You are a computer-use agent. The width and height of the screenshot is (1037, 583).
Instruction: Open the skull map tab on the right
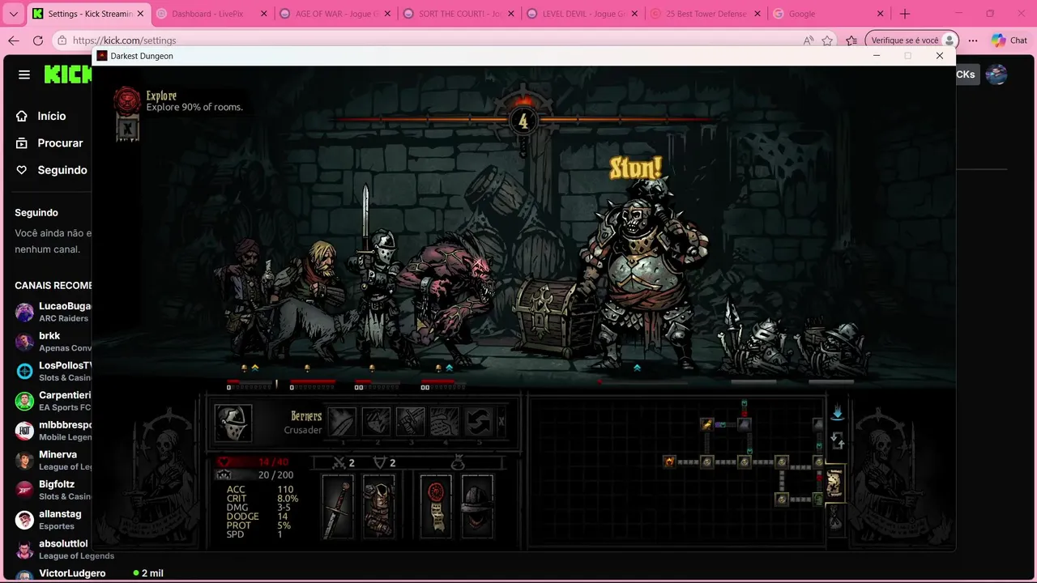[x=834, y=483]
